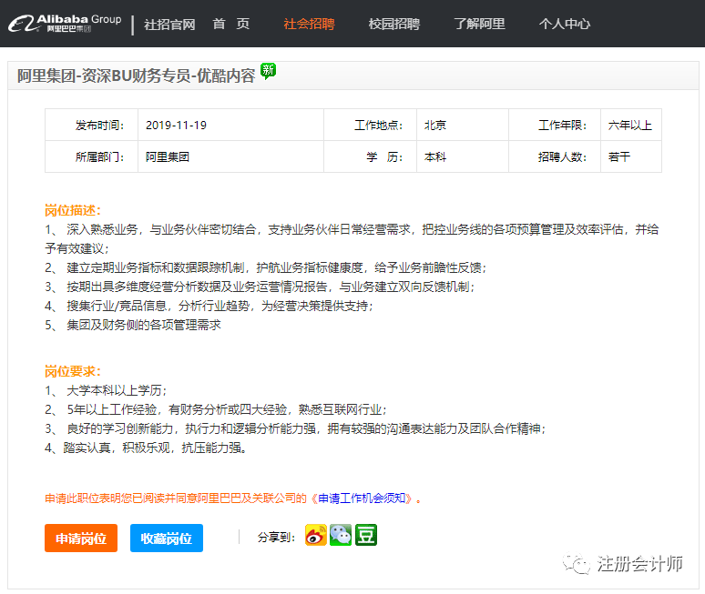Click the green 新 badge icon
This screenshot has width=705, height=594.
point(269,70)
